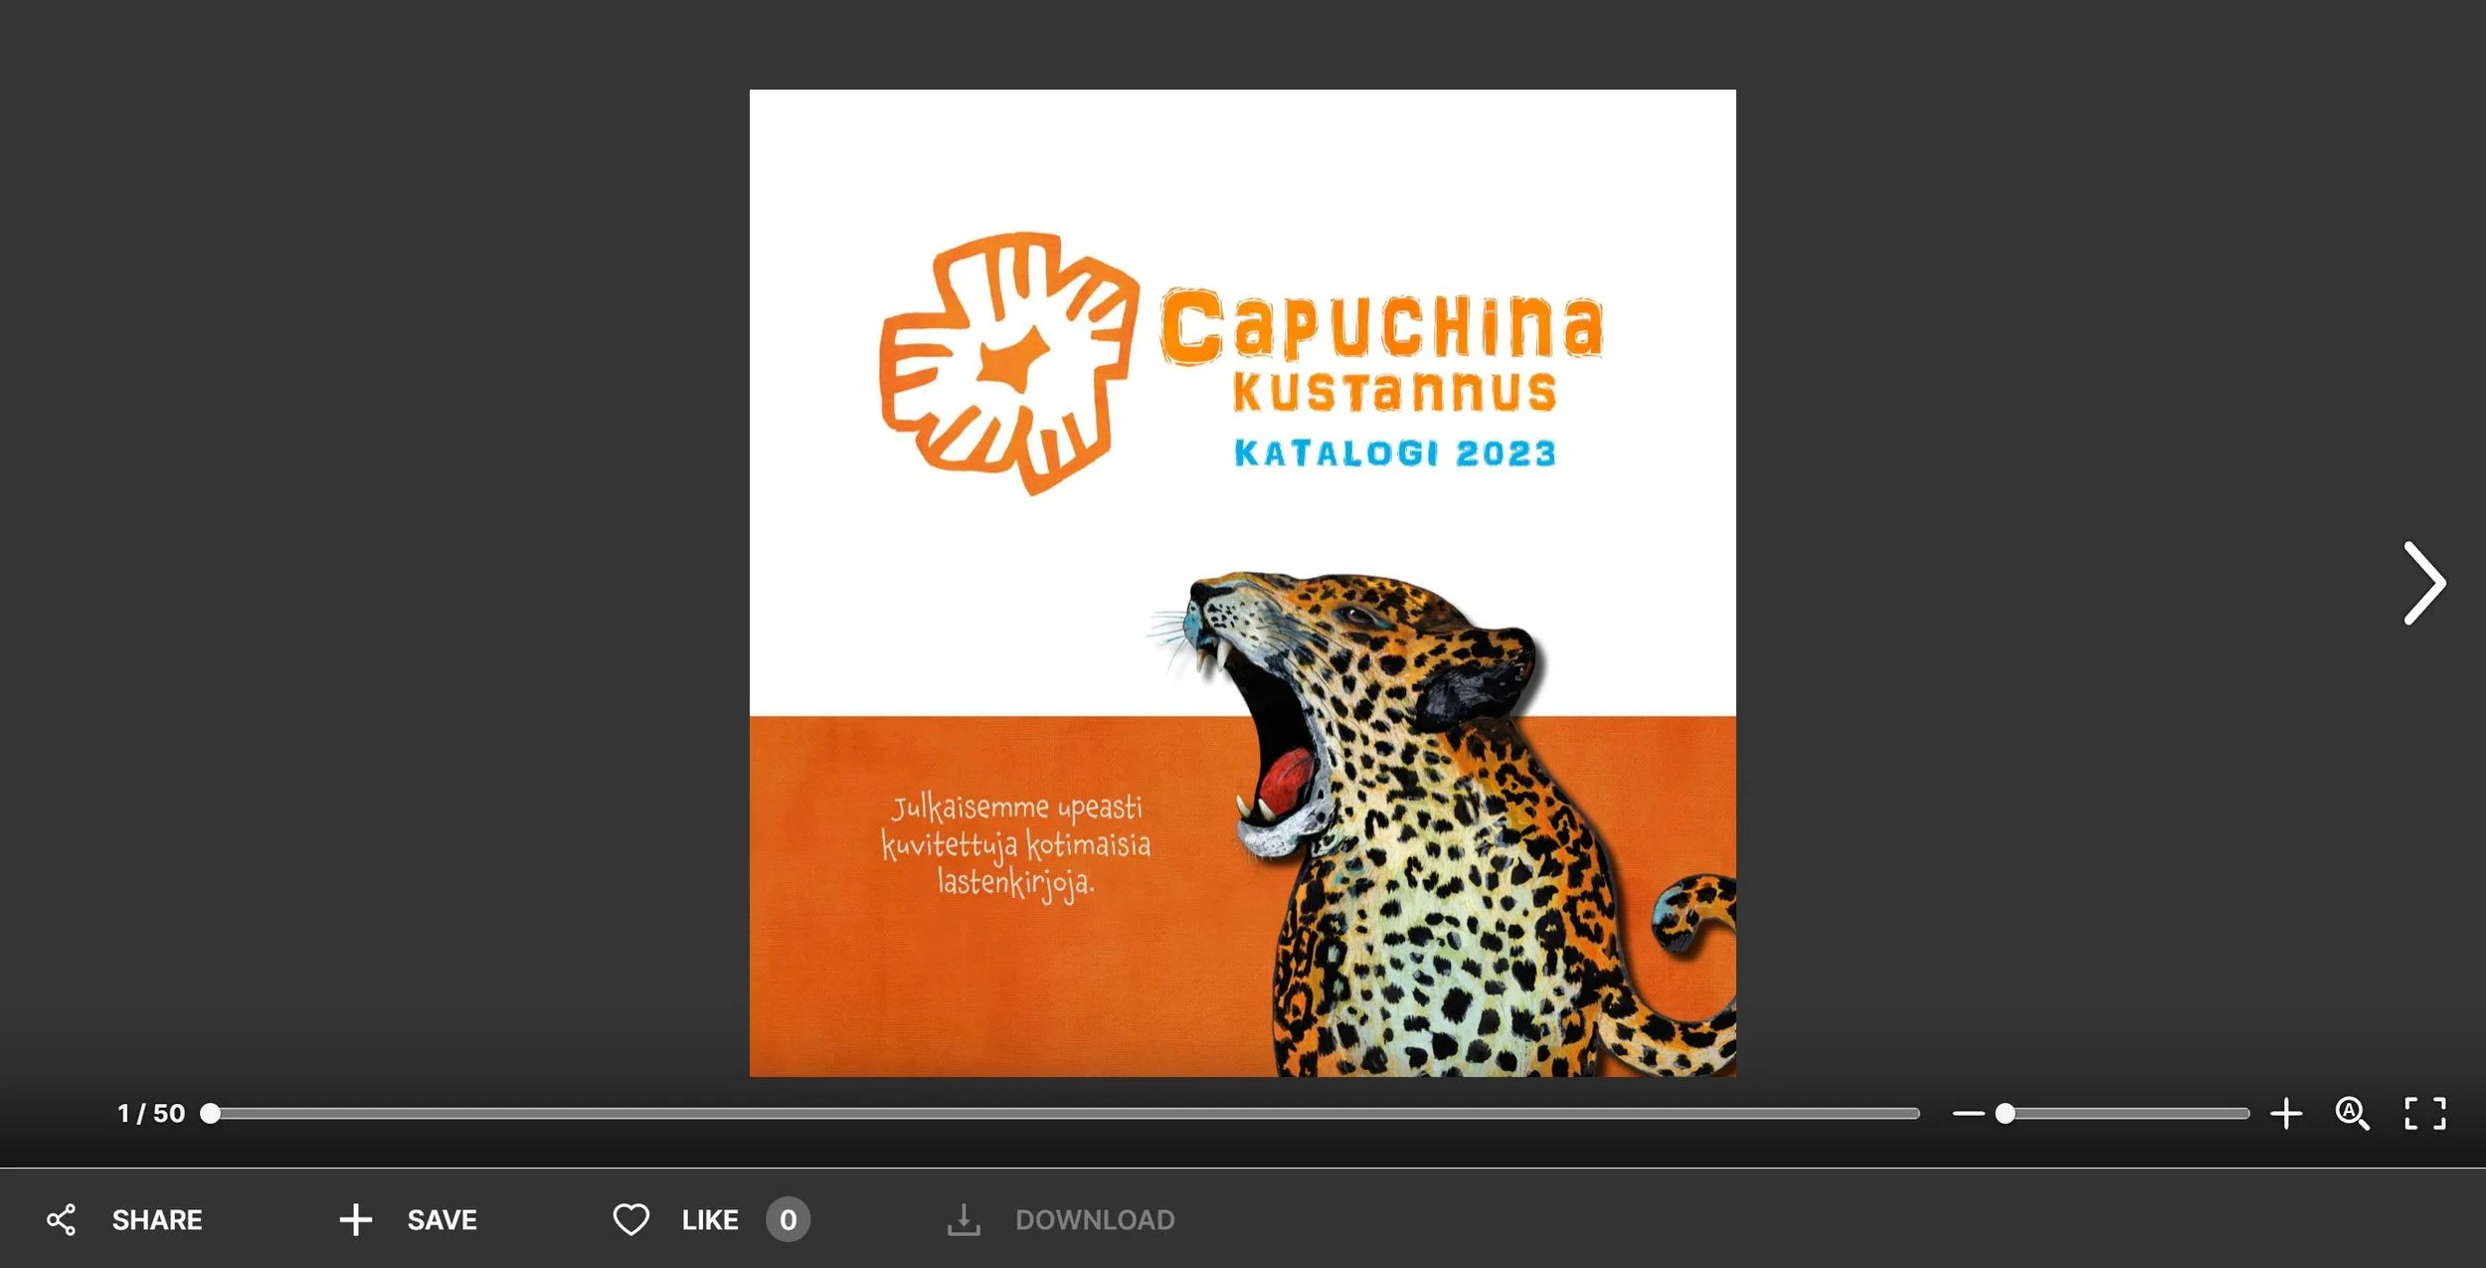
Task: Click the SHARE label
Action: [x=157, y=1220]
